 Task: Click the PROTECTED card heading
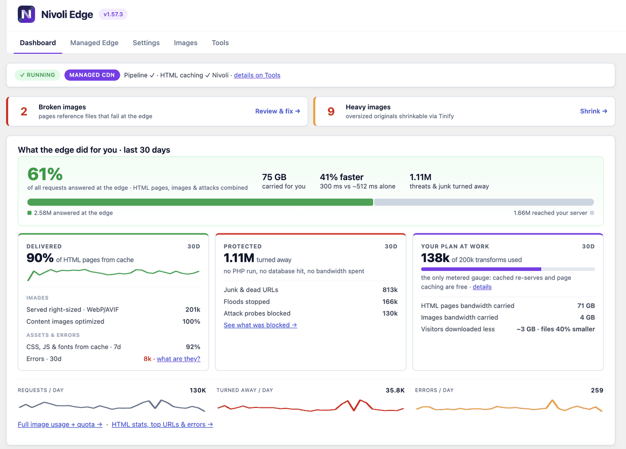pos(243,246)
